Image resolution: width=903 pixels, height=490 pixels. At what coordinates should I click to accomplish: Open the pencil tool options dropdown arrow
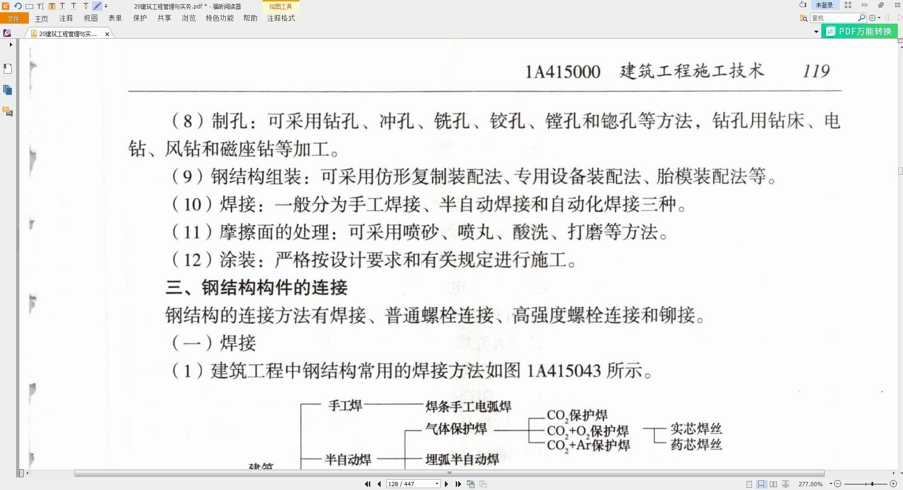[106, 6]
